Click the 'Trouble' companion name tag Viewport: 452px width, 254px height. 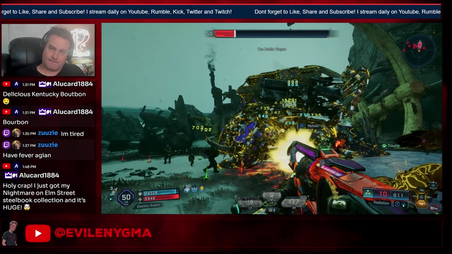pos(394,146)
